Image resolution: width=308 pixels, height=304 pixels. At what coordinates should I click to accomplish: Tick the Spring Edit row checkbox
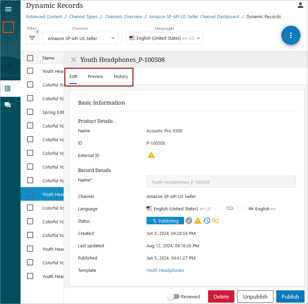point(30,112)
